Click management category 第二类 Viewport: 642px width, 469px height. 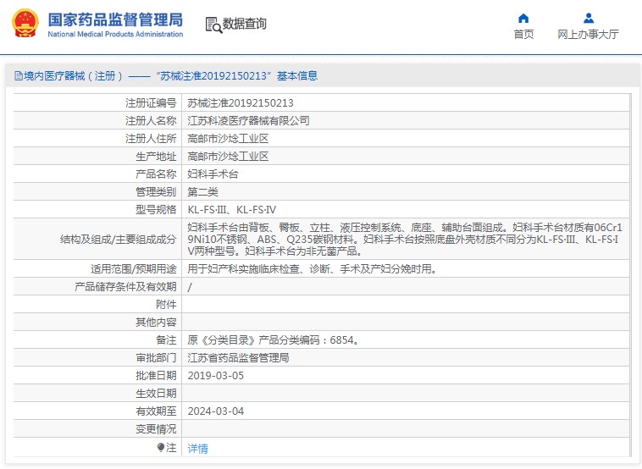[x=202, y=192]
